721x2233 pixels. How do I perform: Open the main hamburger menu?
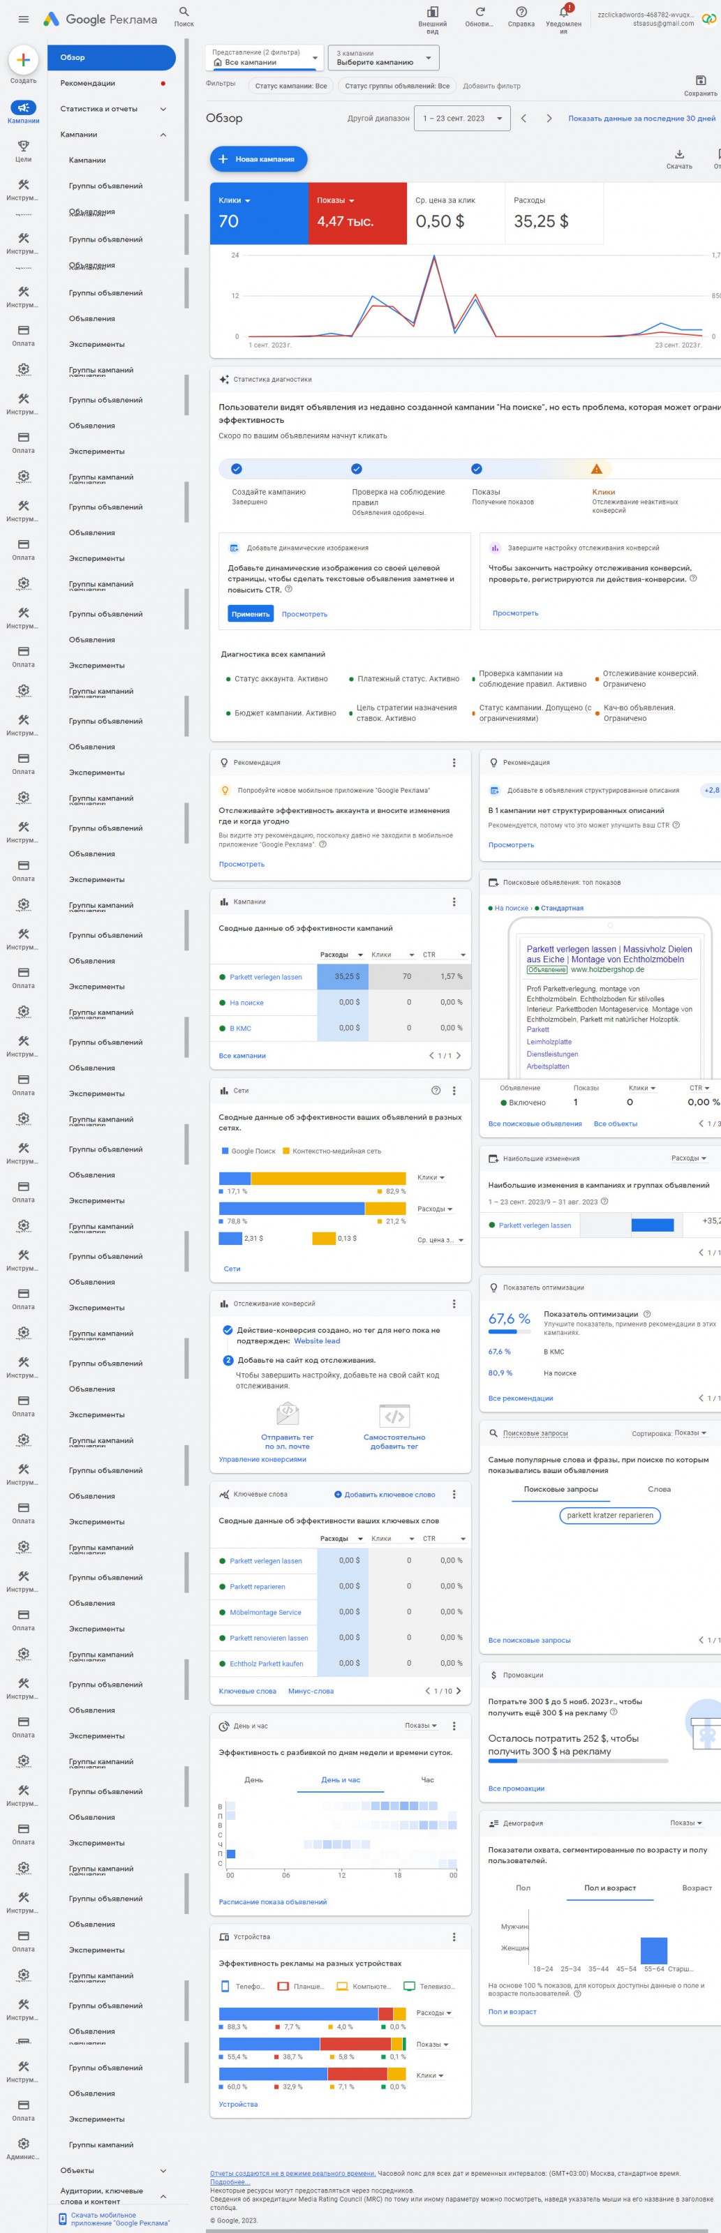(24, 18)
